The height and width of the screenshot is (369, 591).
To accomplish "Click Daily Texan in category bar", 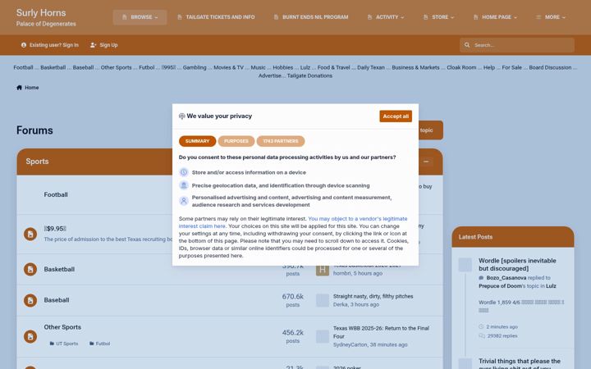I will click(371, 67).
